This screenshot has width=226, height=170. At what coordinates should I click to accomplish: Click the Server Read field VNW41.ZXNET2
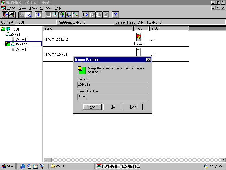181,22
